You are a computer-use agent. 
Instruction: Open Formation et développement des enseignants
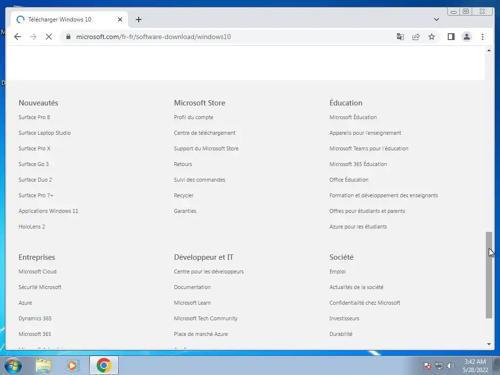(x=384, y=195)
